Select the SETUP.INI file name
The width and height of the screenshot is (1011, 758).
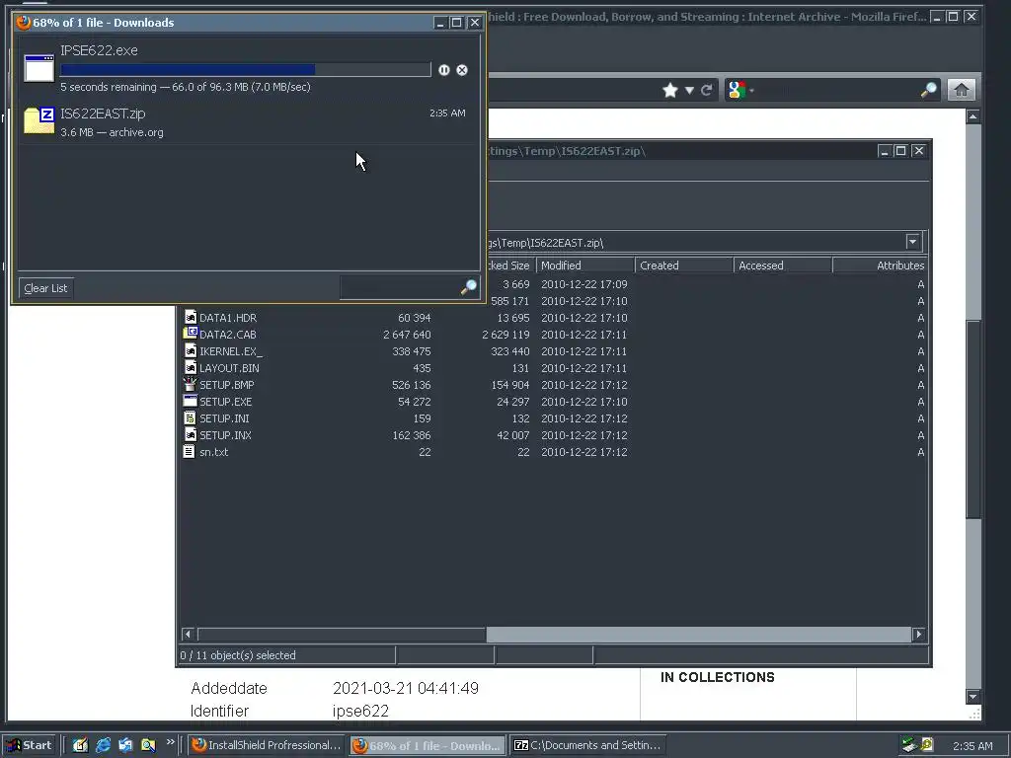[224, 418]
